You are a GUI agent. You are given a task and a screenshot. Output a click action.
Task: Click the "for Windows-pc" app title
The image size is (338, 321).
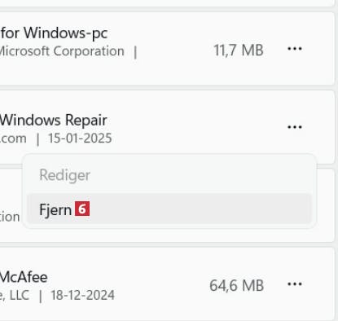(x=54, y=33)
